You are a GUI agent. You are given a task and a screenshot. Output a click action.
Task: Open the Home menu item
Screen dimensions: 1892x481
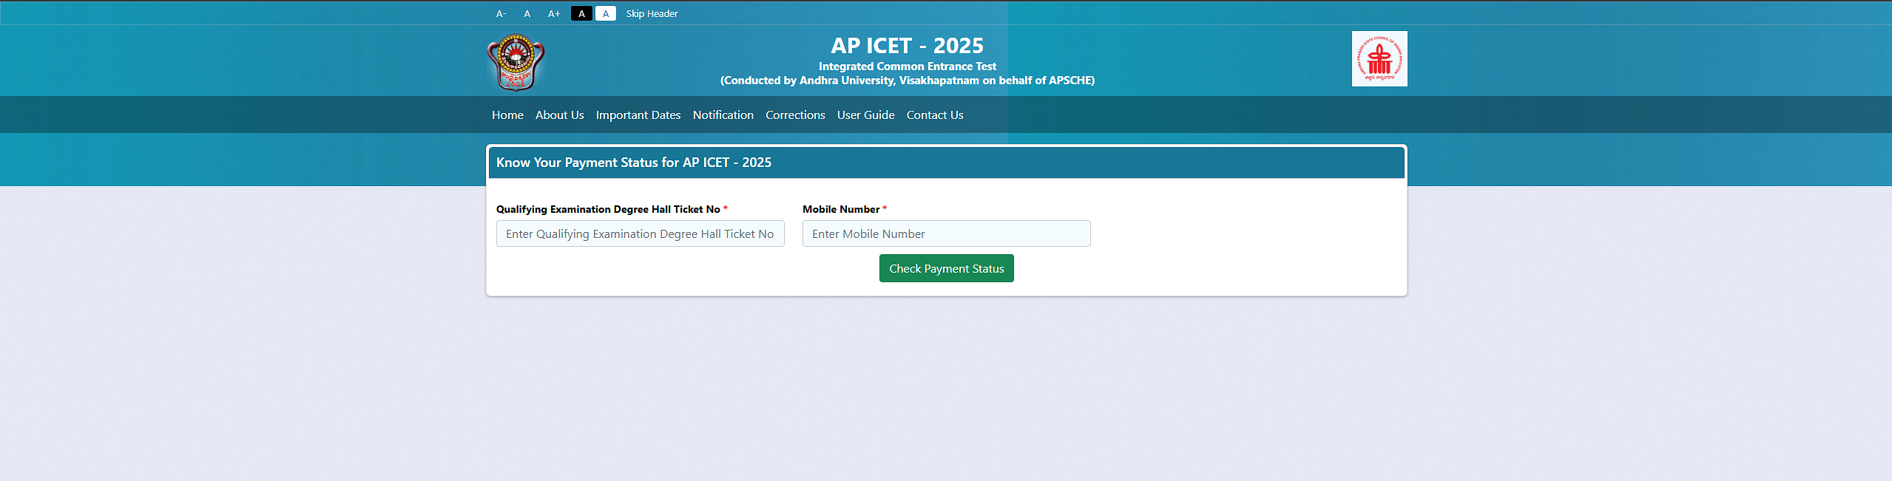tap(507, 115)
